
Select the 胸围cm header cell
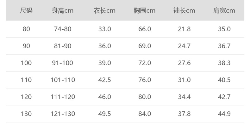click(x=144, y=11)
